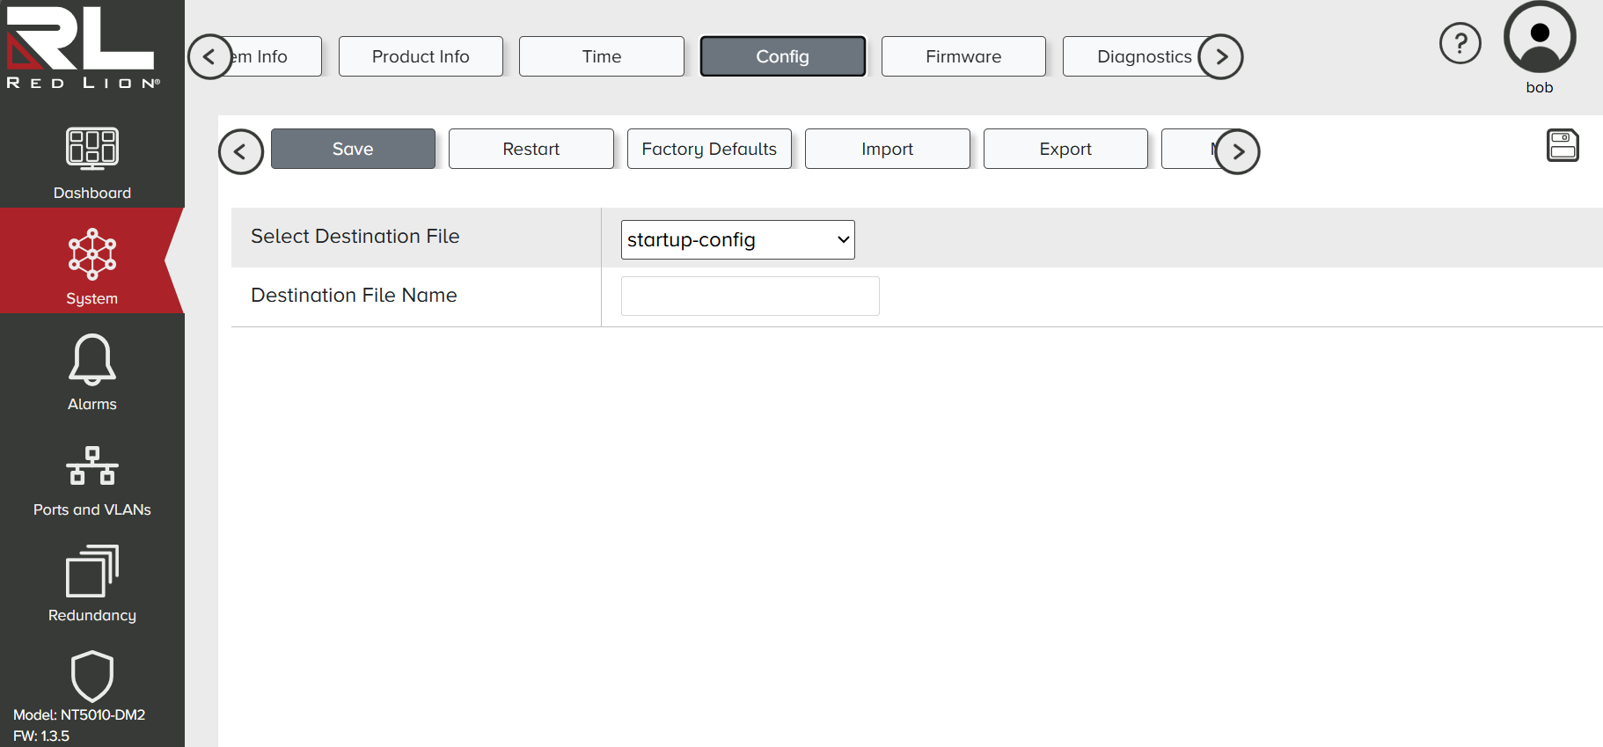Open the Restart sub-tab
Image resolution: width=1603 pixels, height=747 pixels.
click(531, 149)
